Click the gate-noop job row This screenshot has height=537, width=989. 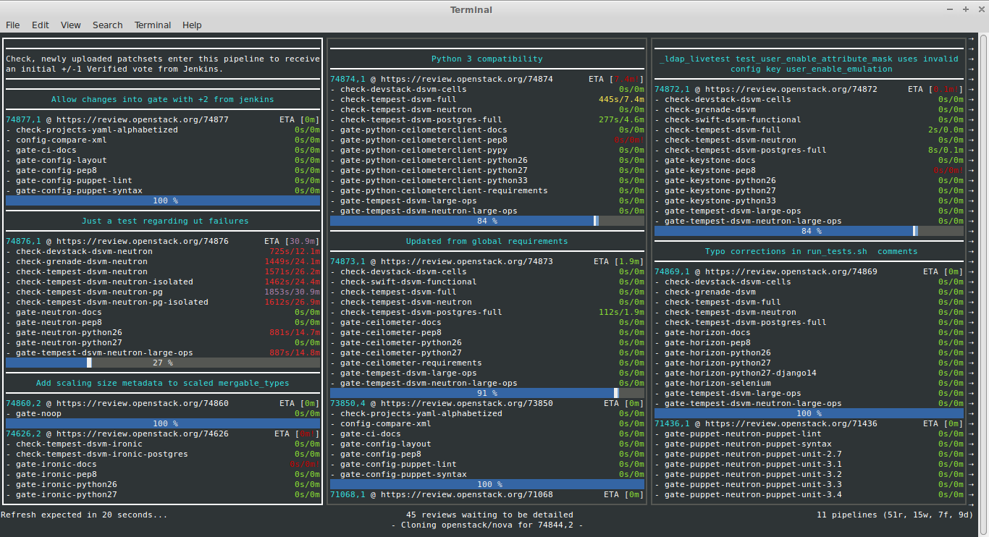(163, 413)
